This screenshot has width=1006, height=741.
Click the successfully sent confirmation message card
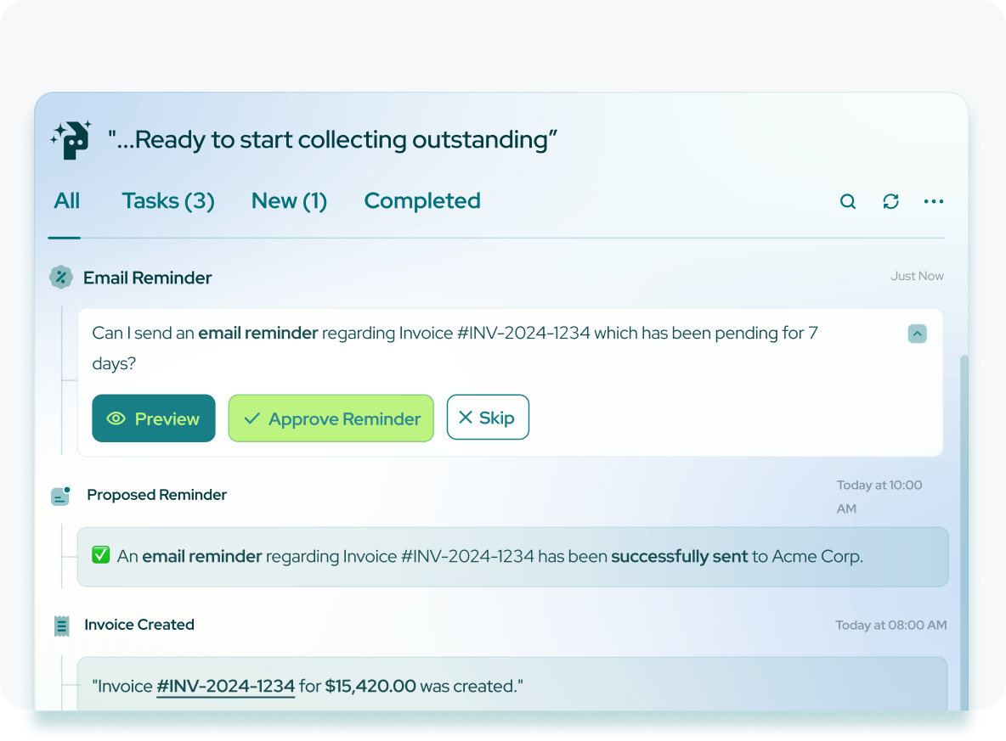click(512, 557)
